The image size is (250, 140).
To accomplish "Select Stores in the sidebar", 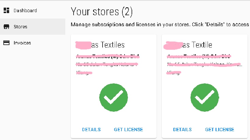I will (x=20, y=27).
